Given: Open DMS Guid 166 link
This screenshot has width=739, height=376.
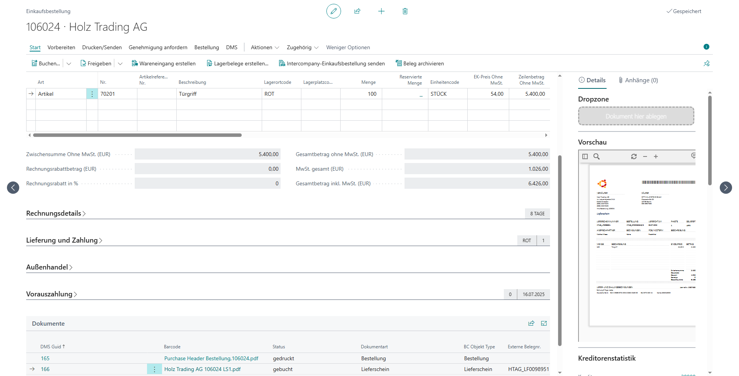Looking at the screenshot, I should point(45,369).
